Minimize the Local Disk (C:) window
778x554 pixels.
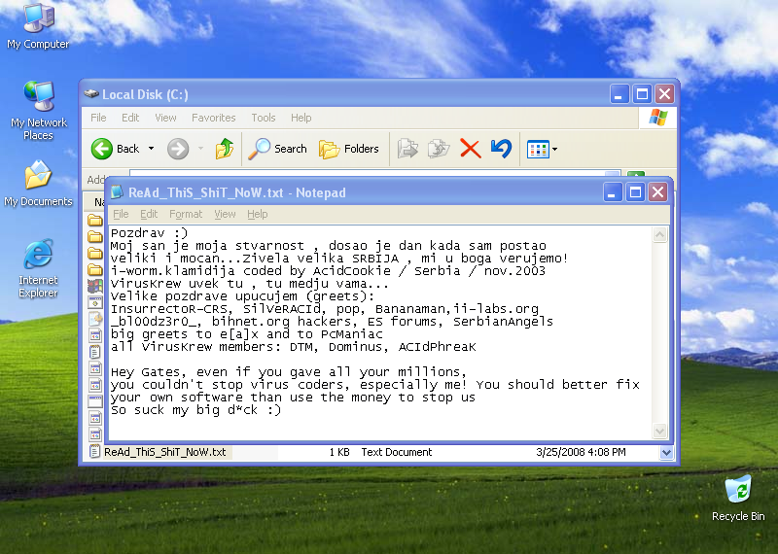click(619, 93)
